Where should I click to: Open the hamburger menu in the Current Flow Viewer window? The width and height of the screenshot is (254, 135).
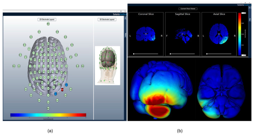coord(249,7)
